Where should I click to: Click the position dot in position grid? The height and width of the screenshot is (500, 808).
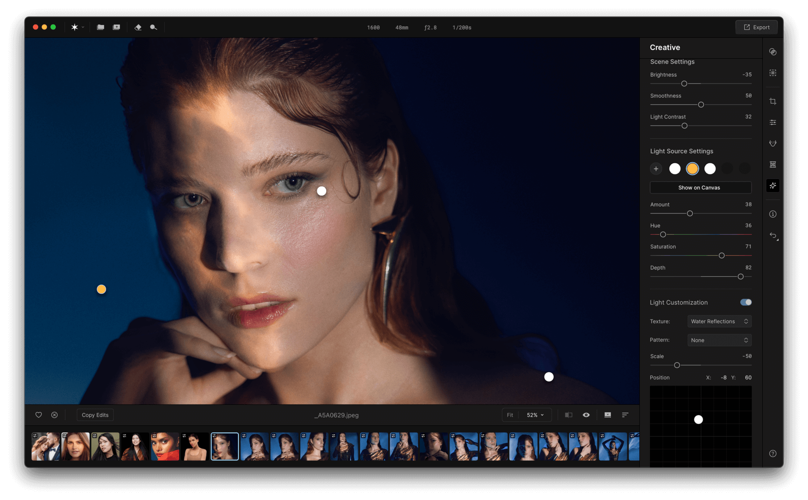699,420
